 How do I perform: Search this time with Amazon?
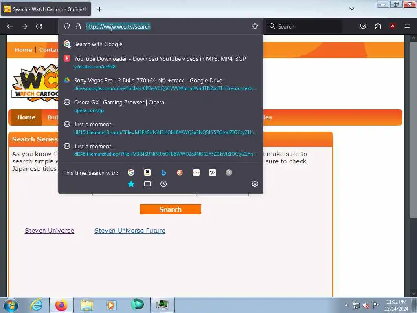tap(147, 172)
